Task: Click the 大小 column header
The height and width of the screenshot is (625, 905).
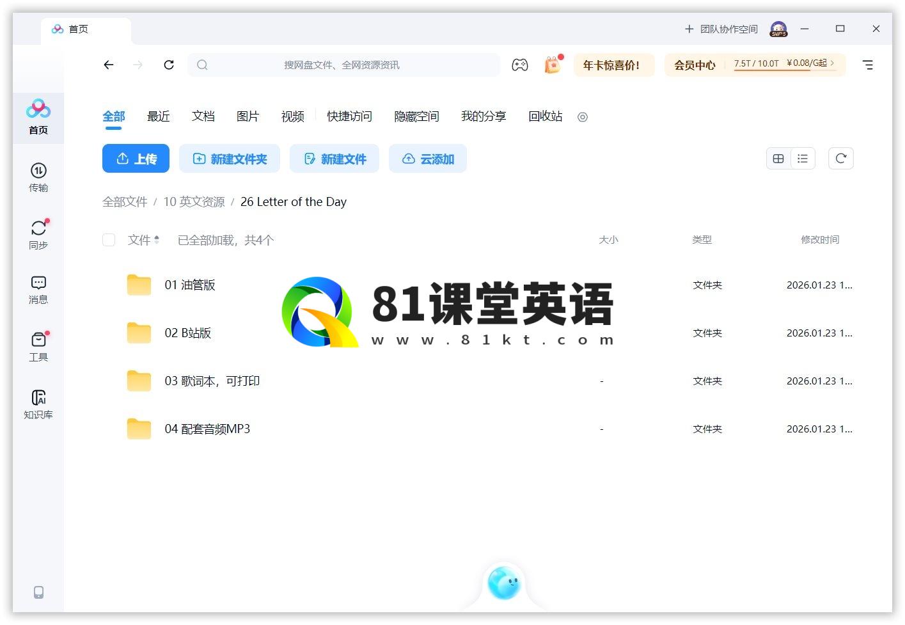Action: (608, 240)
